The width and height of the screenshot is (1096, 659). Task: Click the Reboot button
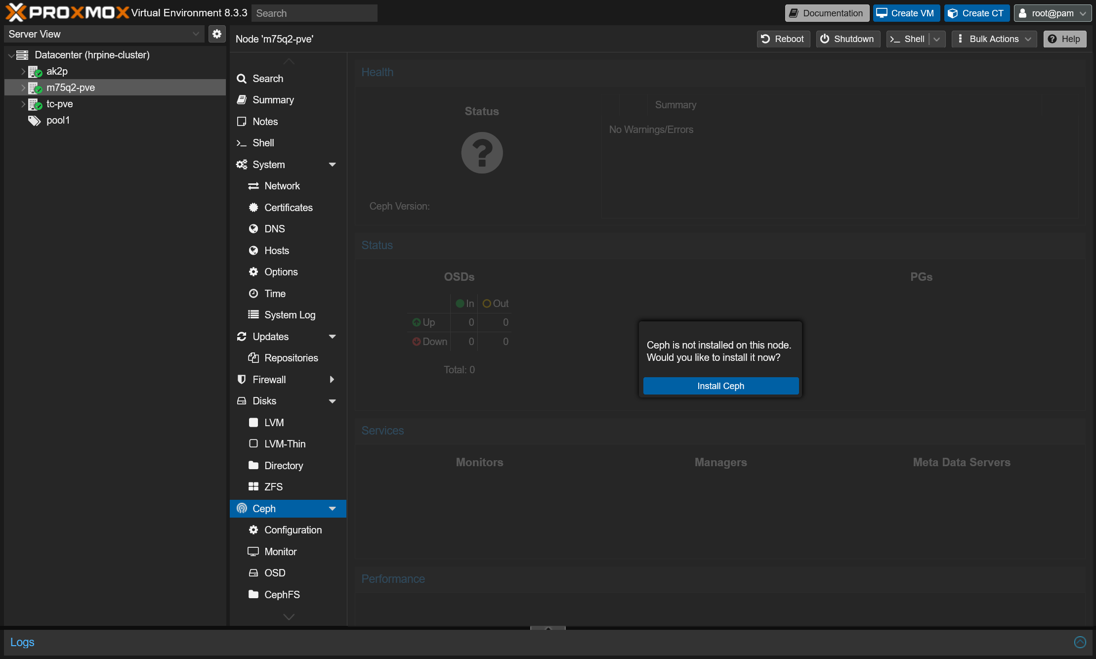(783, 39)
